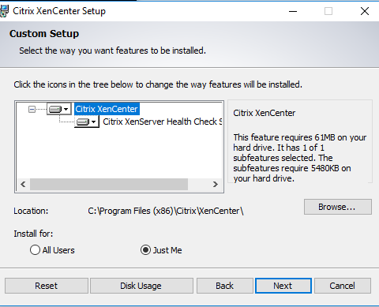Click the Next button
The height and width of the screenshot is (307, 379).
pyautogui.click(x=283, y=286)
